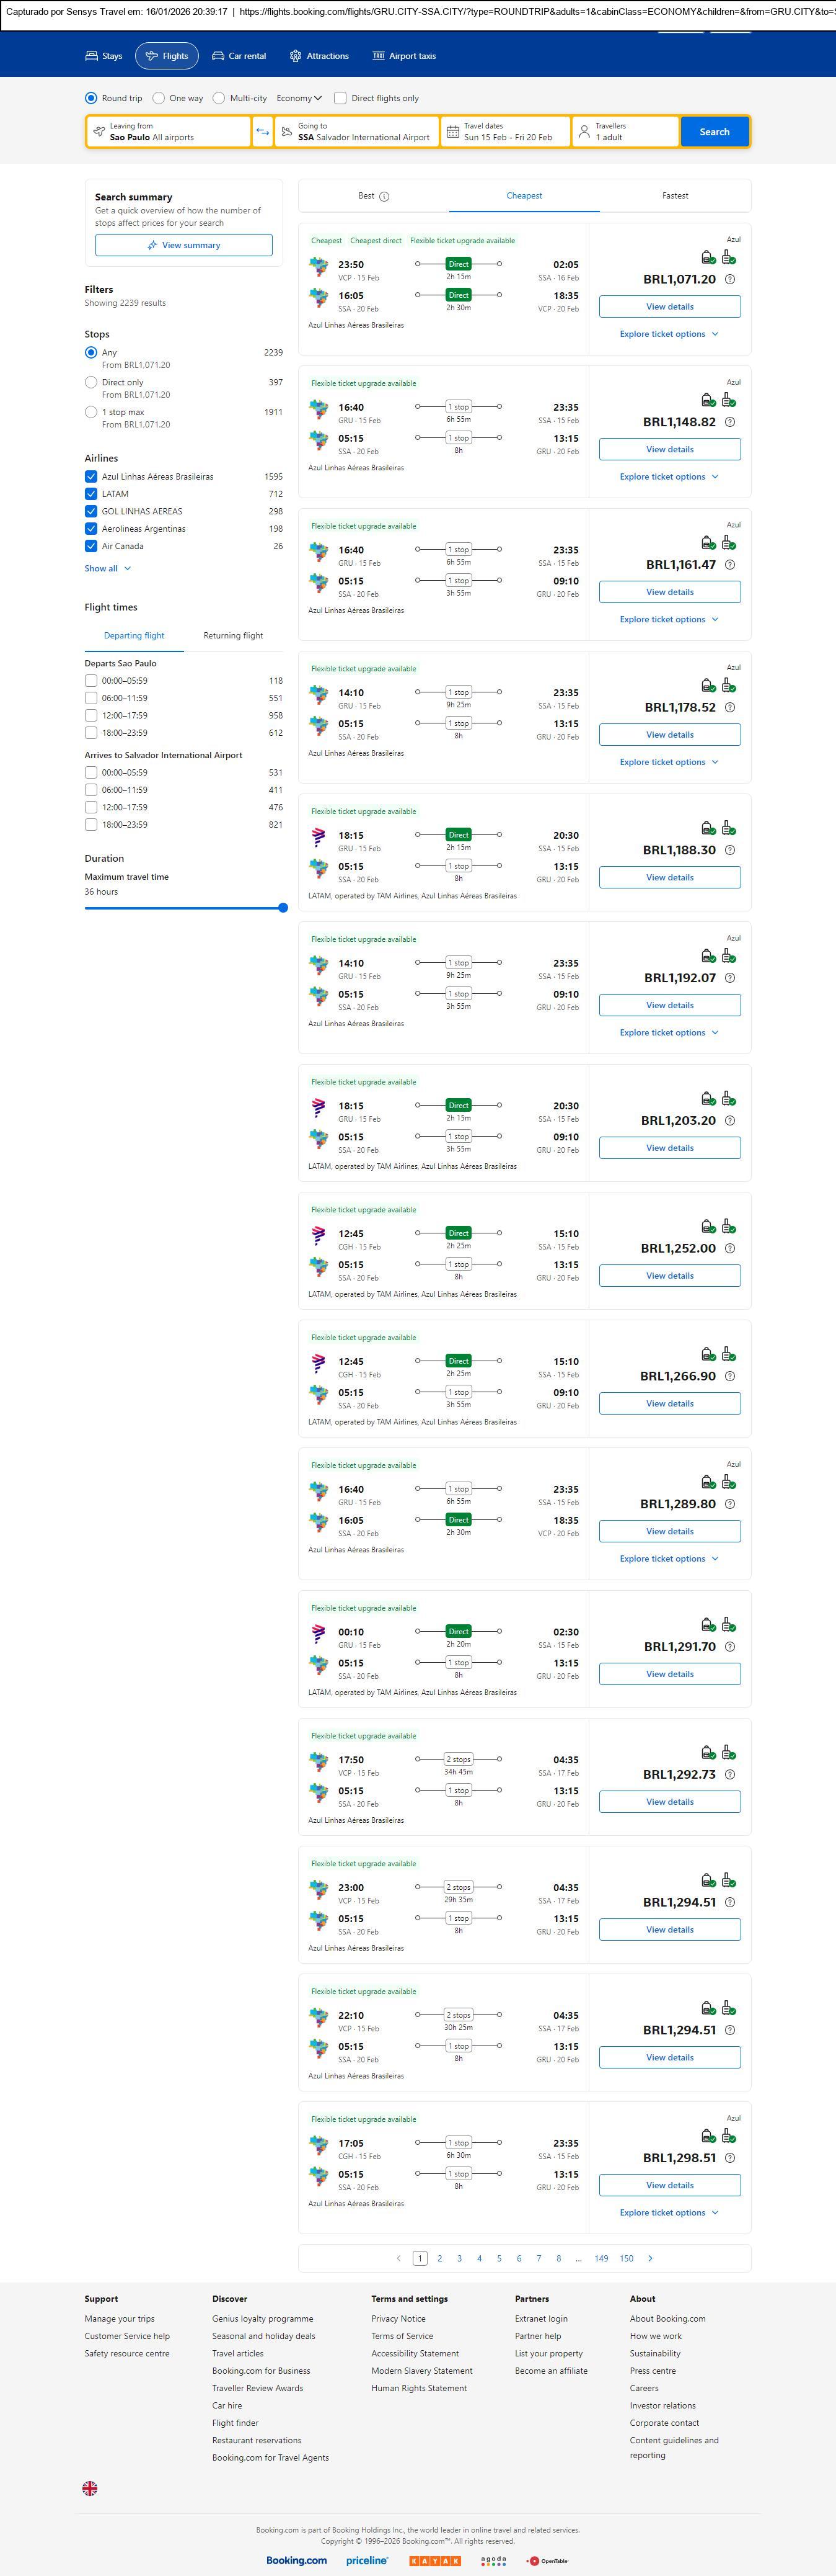Viewport: 836px width, 2576px height.
Task: Click the price info icon next to BRL1,188.30
Action: (729, 851)
